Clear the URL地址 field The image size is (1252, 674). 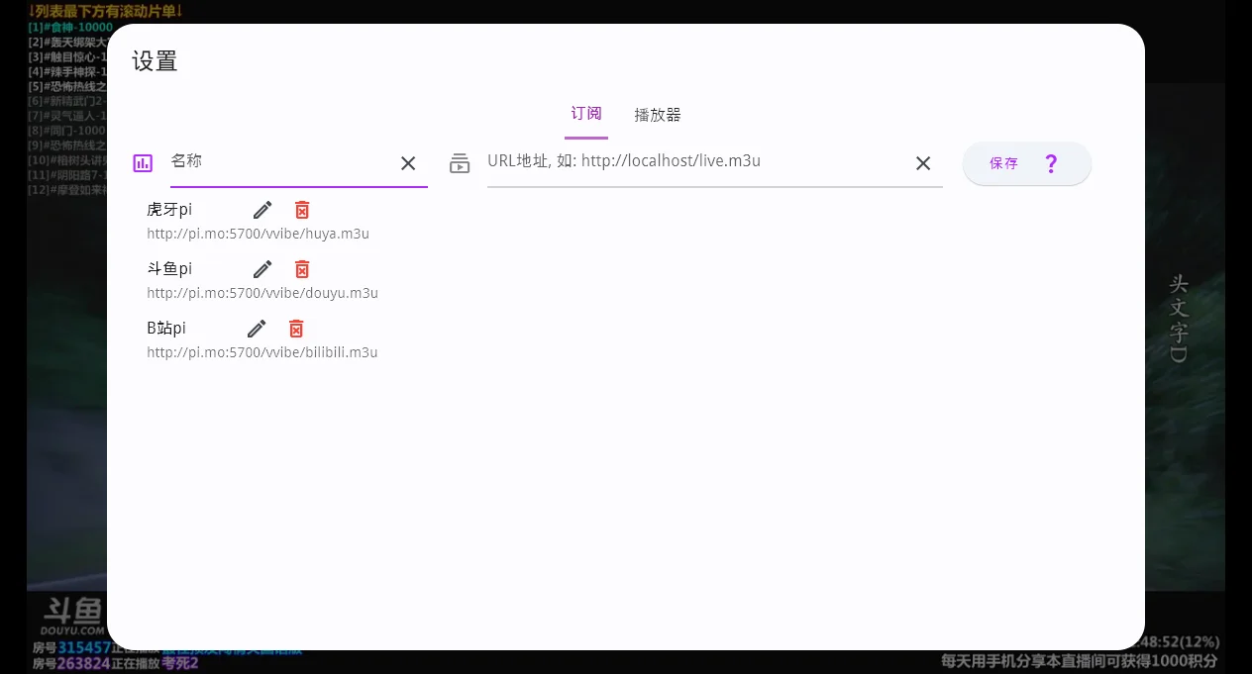(923, 163)
